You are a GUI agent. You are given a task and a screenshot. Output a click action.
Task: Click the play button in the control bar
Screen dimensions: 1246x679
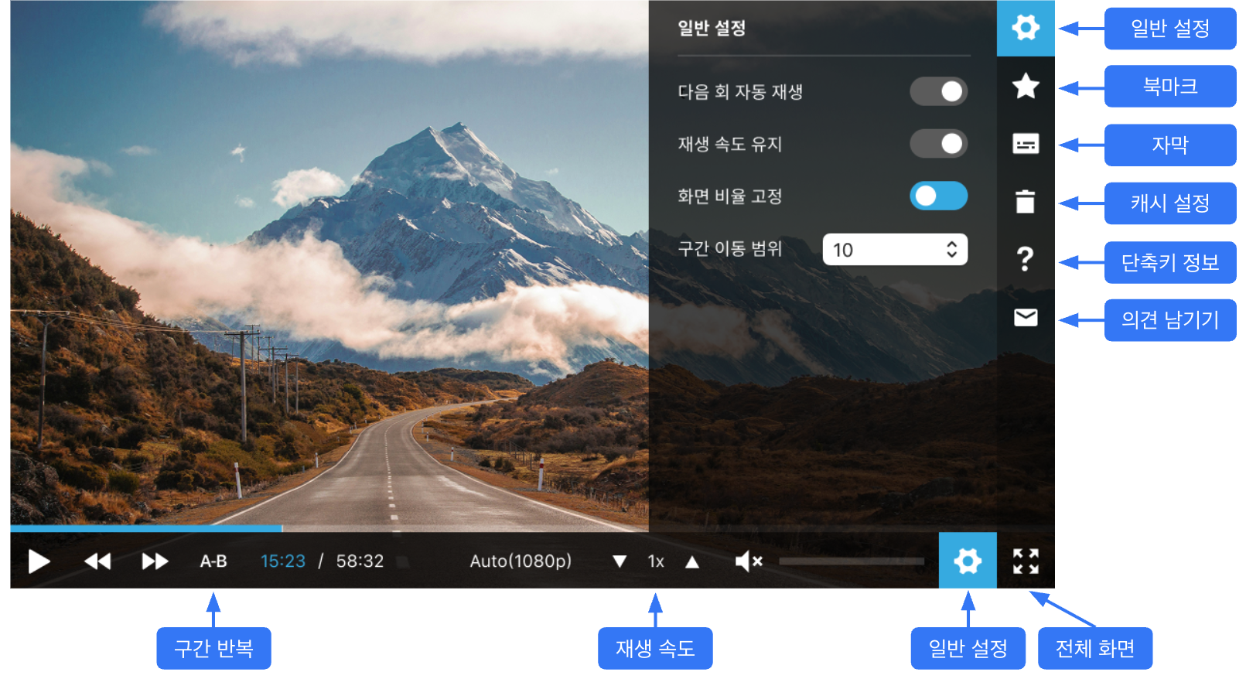click(39, 561)
